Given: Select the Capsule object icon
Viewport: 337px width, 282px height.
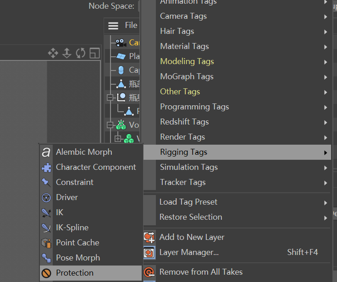Looking at the screenshot, I should [121, 70].
